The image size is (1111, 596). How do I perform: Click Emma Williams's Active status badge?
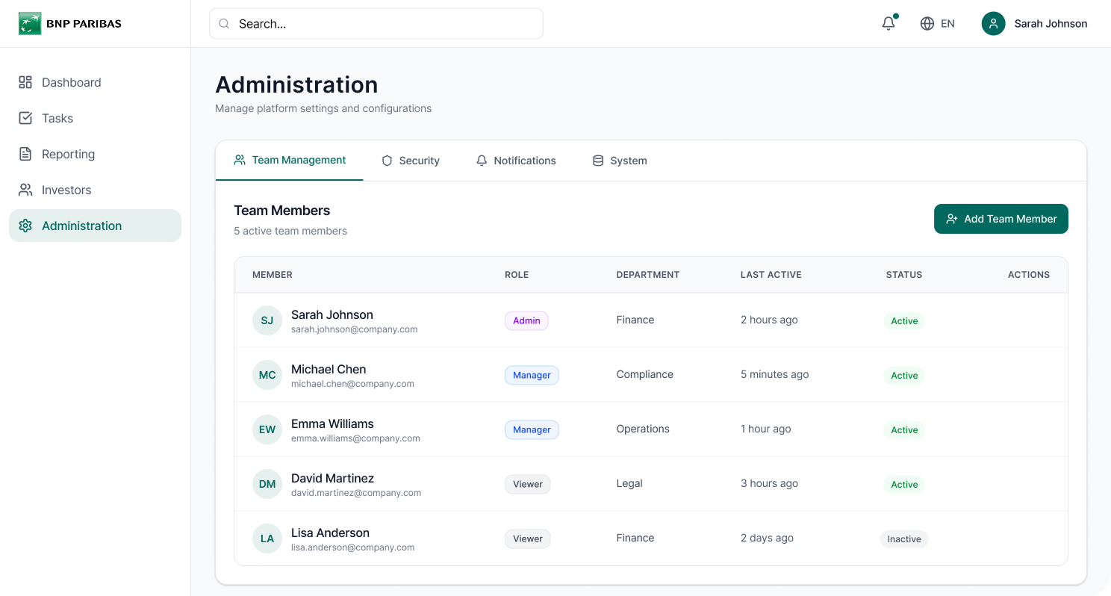point(904,429)
